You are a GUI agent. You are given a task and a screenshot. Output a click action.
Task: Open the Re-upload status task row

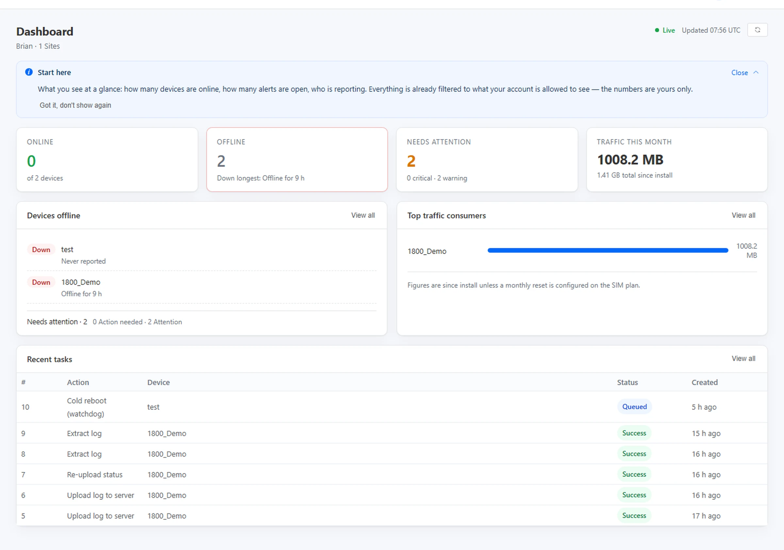392,474
